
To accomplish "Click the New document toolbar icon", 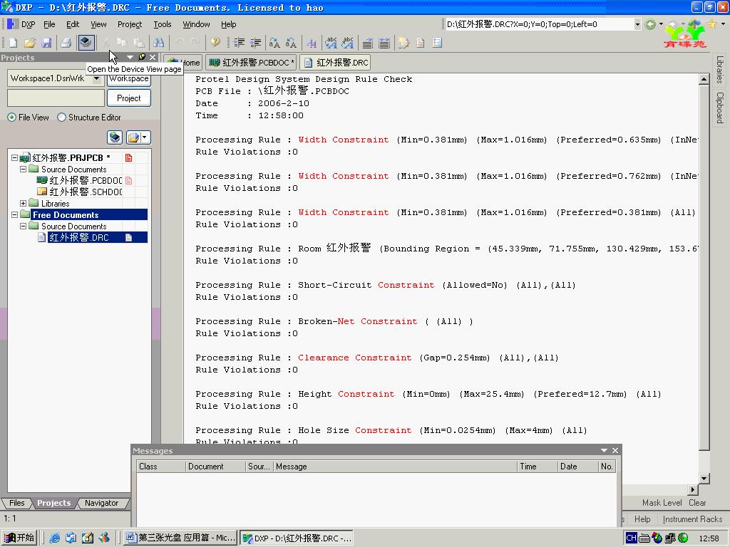I will [13, 43].
